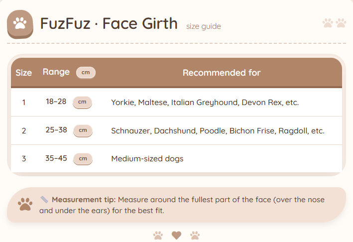This screenshot has height=242, width=353.
Task: Click the Yorkie, Maltese breeds text
Action: coord(205,103)
